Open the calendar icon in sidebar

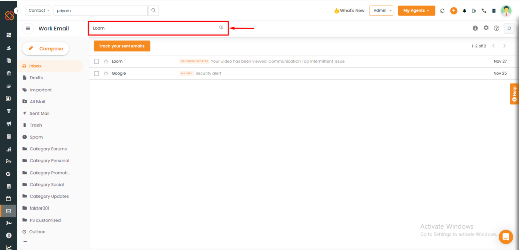coord(9,199)
